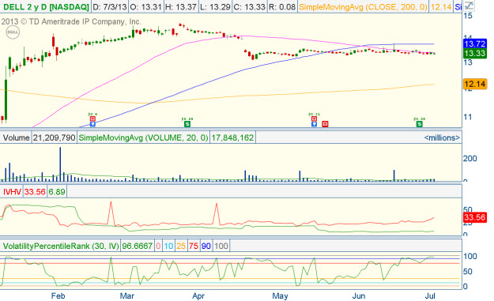Click the Volume study label
This screenshot has width=494, height=301.
click(16, 137)
